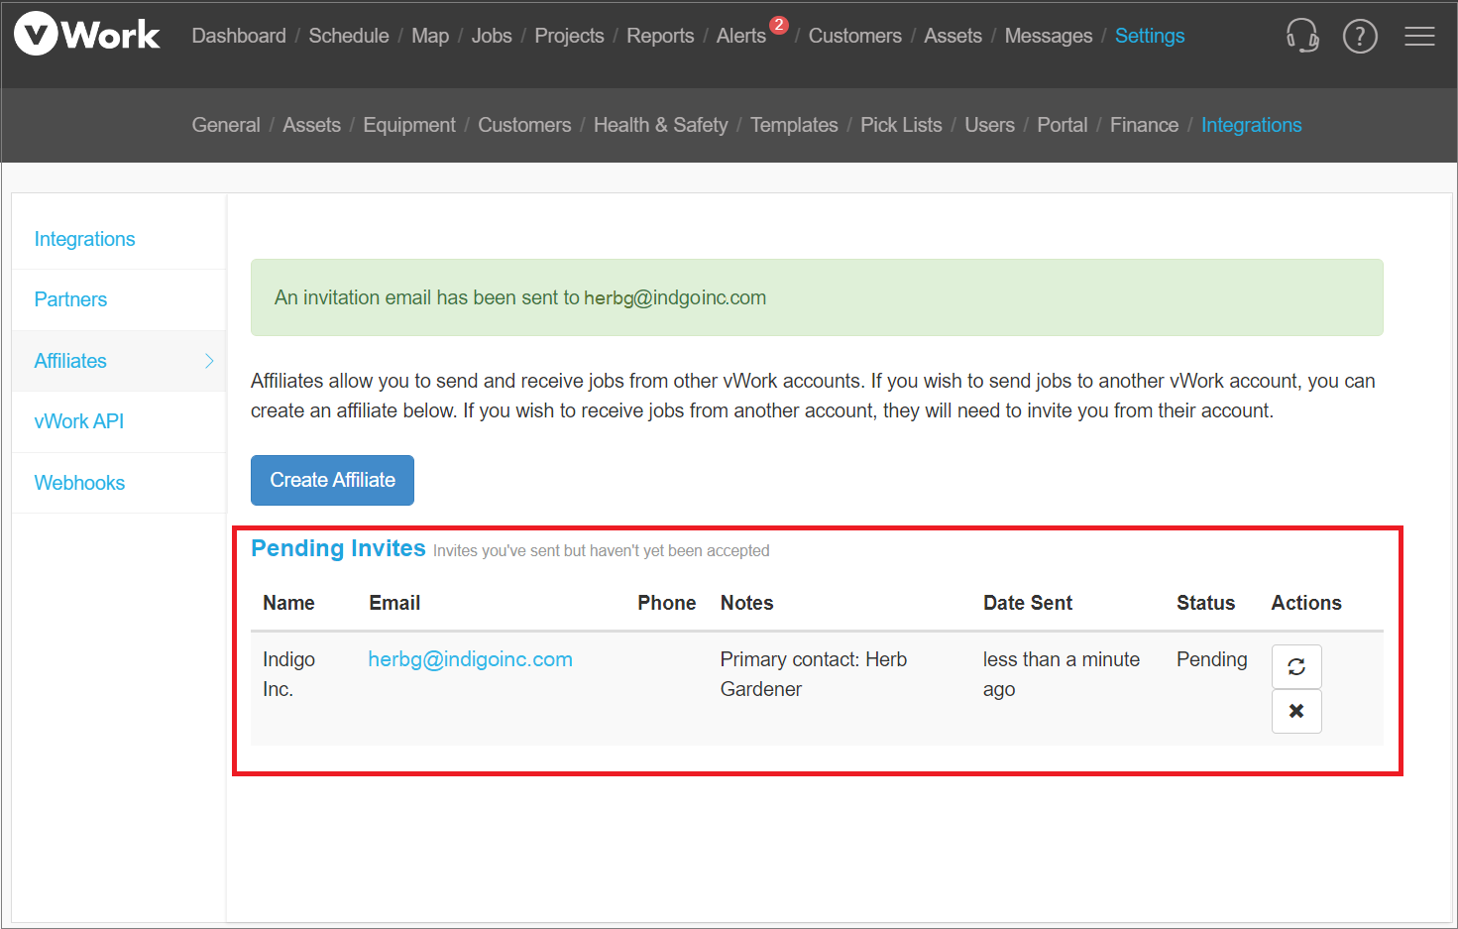This screenshot has width=1458, height=929.
Task: Open the Alerts notification badge
Action: pos(779,25)
